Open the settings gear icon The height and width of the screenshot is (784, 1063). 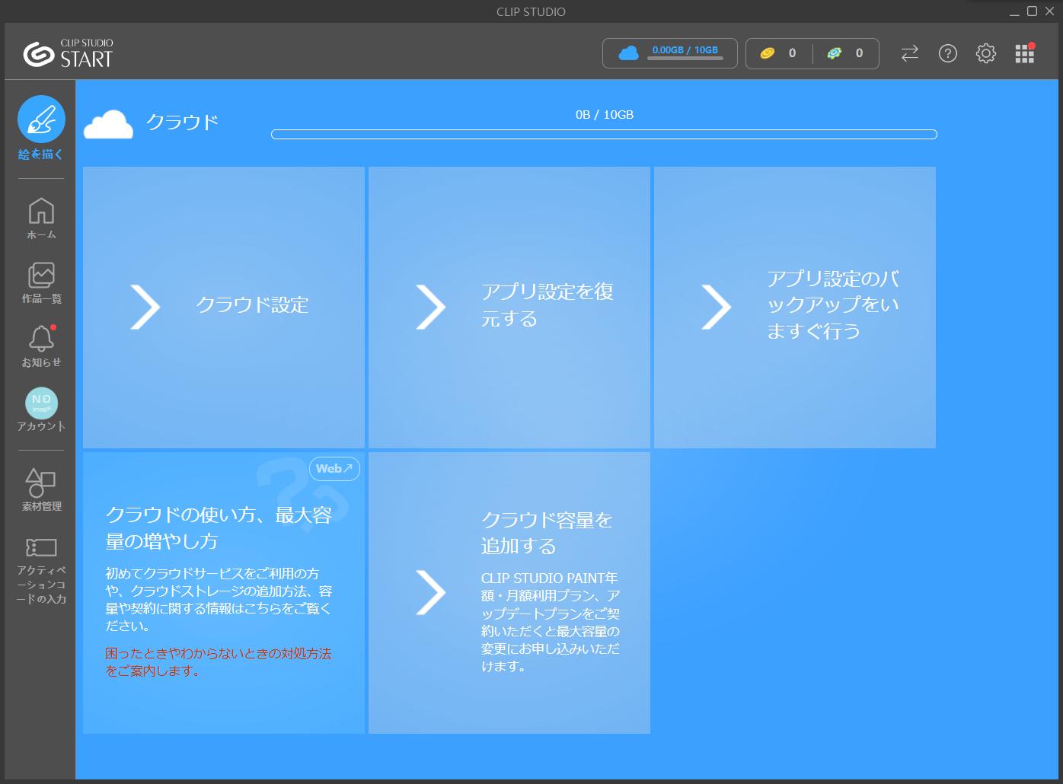click(x=985, y=53)
